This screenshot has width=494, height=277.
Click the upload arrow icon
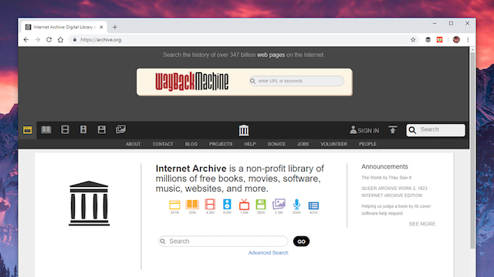tap(393, 130)
